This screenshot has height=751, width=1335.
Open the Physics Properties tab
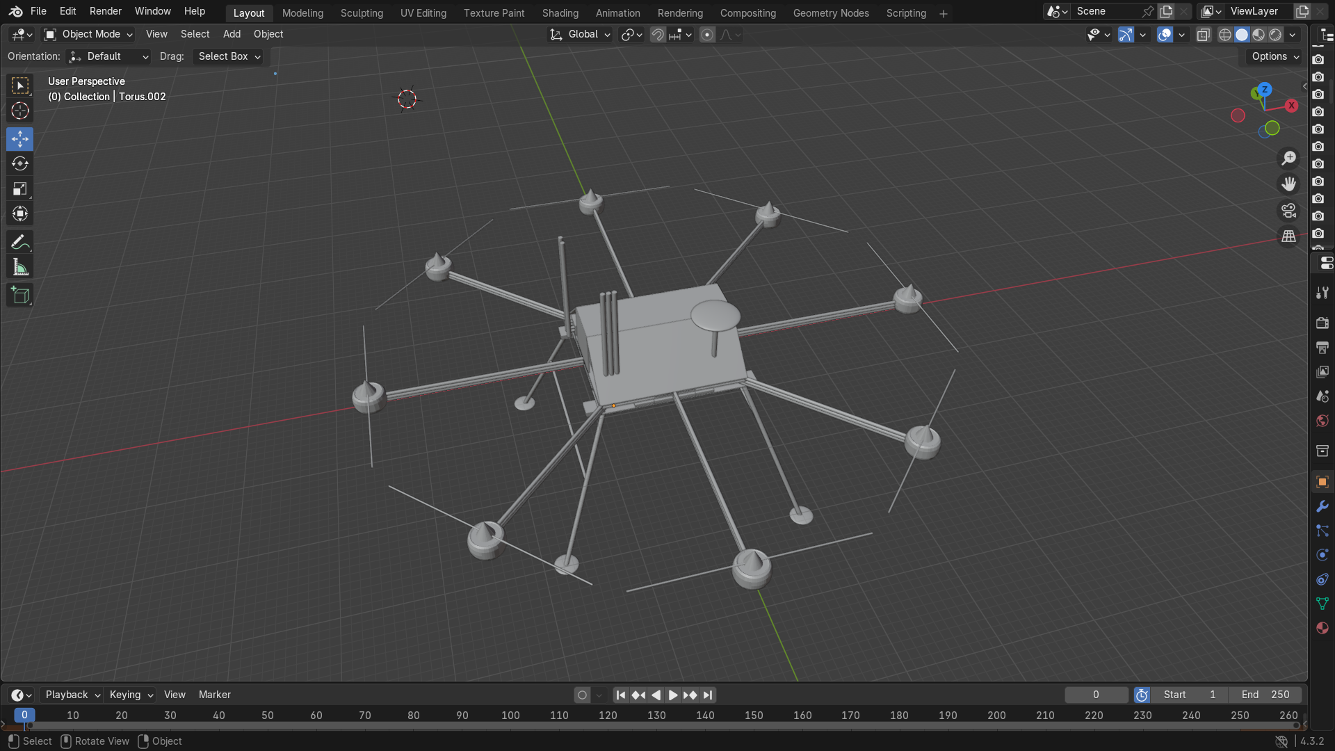point(1322,555)
